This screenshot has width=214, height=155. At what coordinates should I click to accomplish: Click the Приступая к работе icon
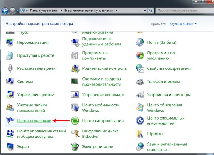click(x=10, y=55)
